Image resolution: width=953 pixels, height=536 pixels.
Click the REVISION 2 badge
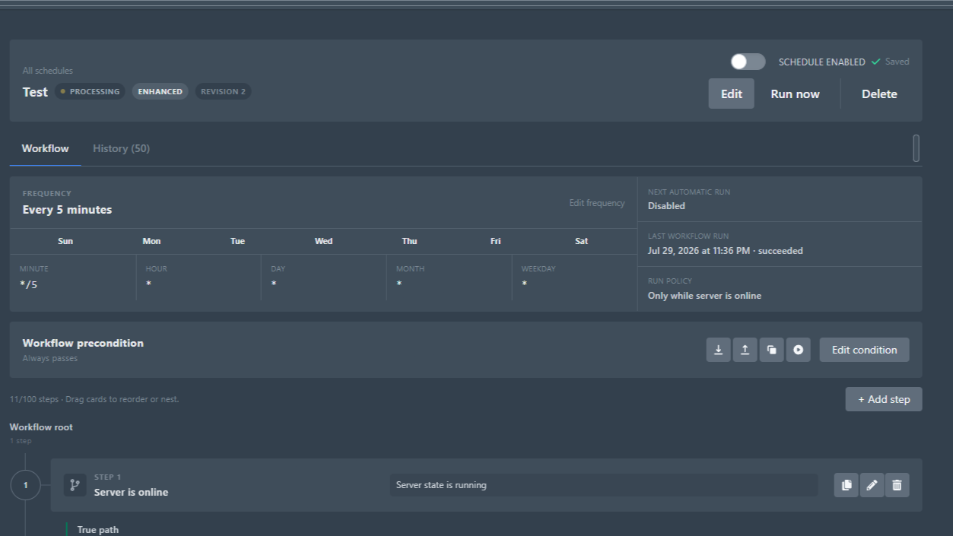tap(223, 91)
